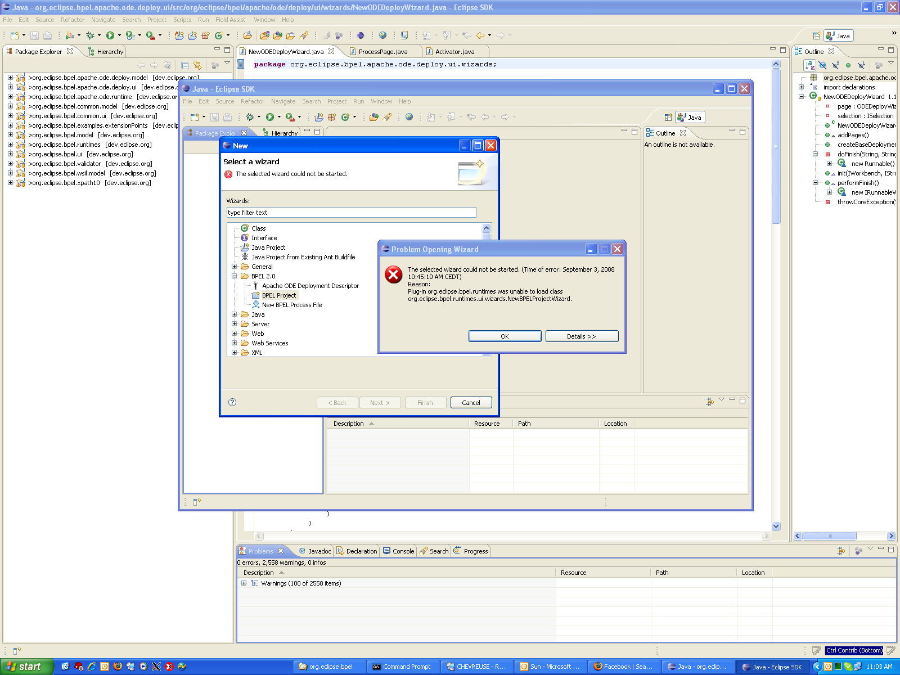Click Details >> button in error dialog
This screenshot has height=675, width=900.
(582, 336)
